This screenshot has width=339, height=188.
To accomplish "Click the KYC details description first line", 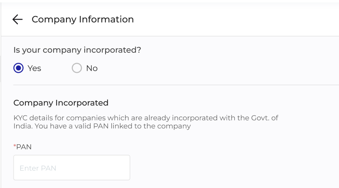I will click(x=146, y=118).
